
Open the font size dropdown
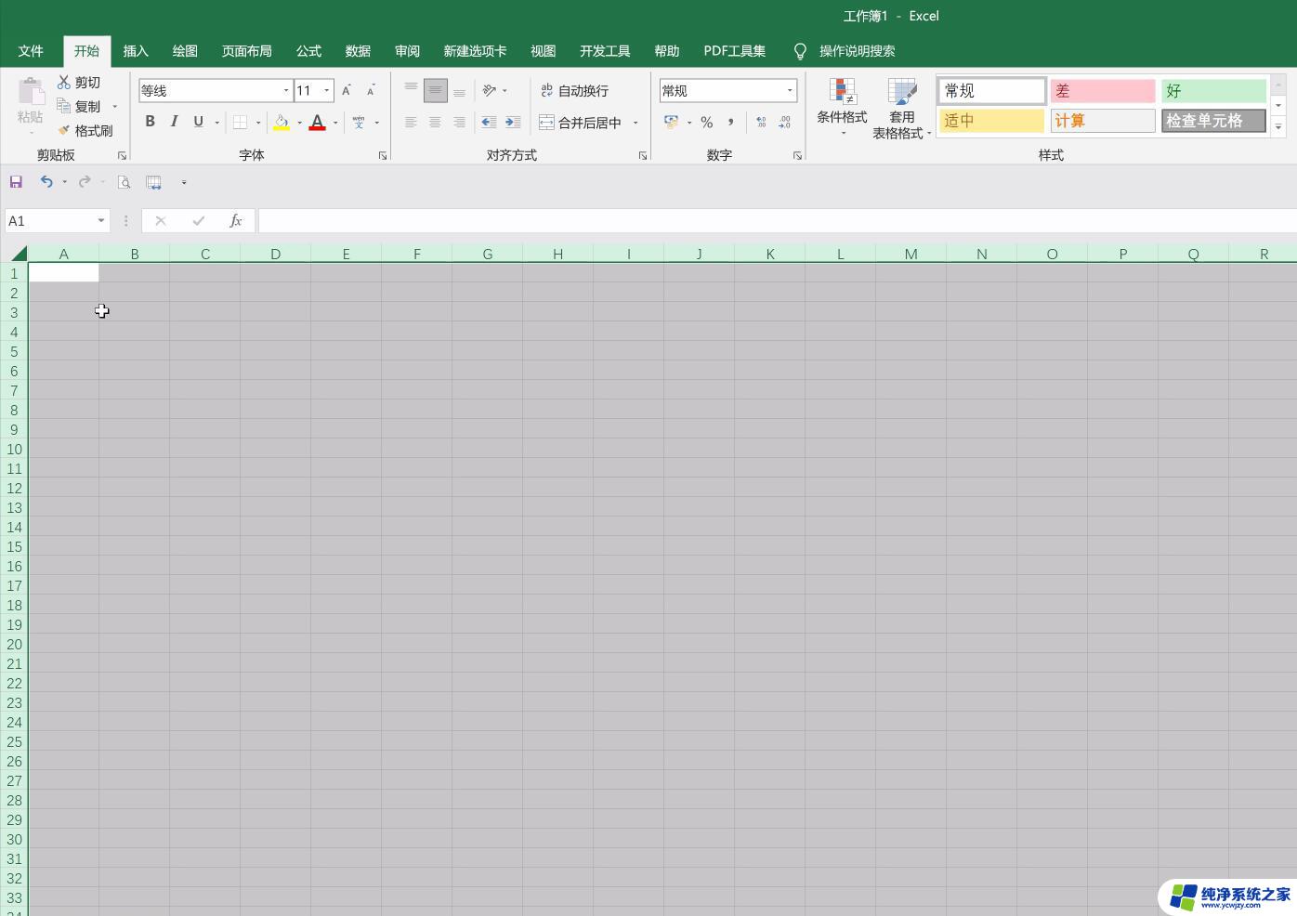click(327, 90)
